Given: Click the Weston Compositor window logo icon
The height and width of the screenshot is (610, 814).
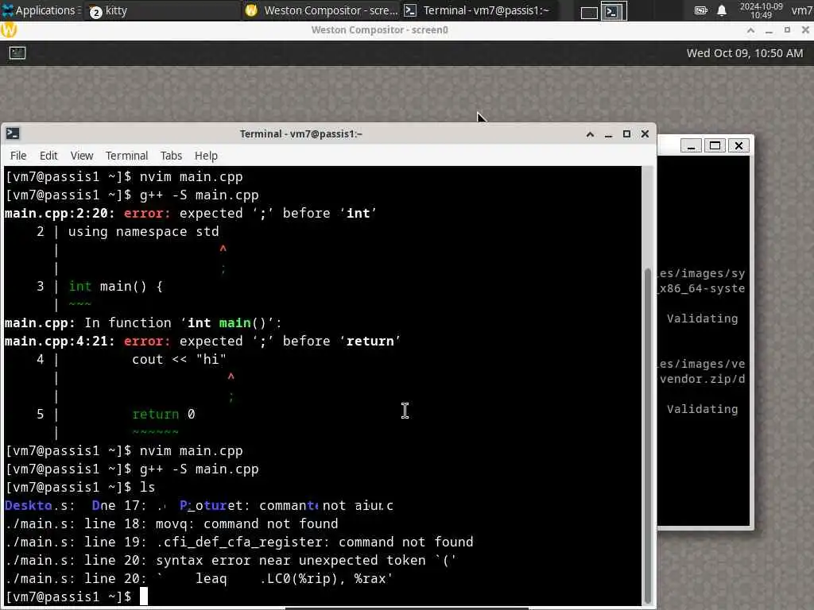Looking at the screenshot, I should pos(9,30).
